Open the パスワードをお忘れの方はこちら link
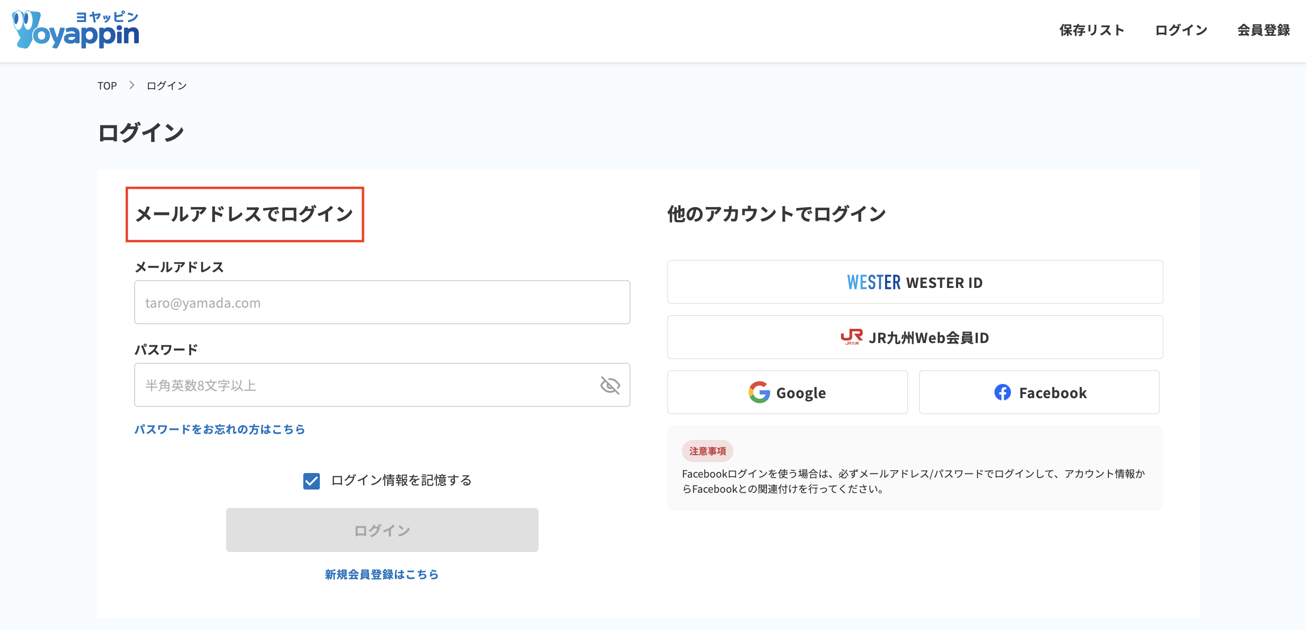1306x631 pixels. [x=220, y=429]
